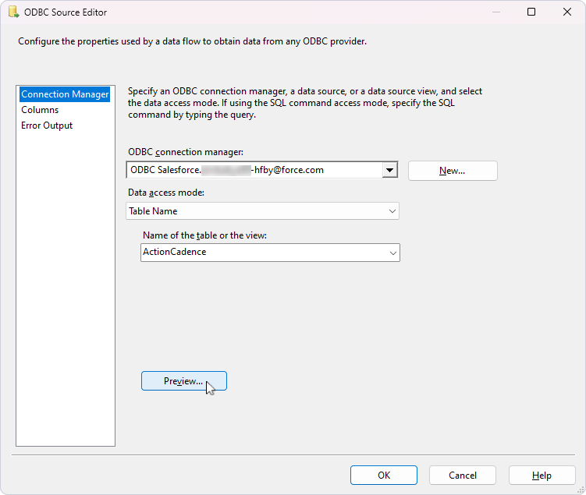Click the ODBC Source Editor title bar icon
The image size is (586, 495).
(13, 12)
